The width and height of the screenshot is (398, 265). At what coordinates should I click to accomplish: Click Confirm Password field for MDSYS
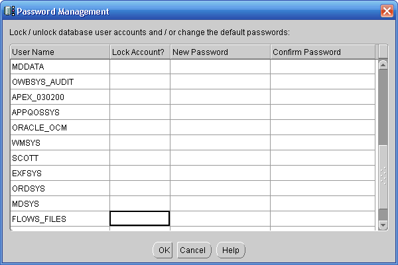click(323, 203)
